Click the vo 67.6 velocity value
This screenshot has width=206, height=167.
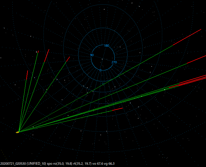[x=98, y=164]
